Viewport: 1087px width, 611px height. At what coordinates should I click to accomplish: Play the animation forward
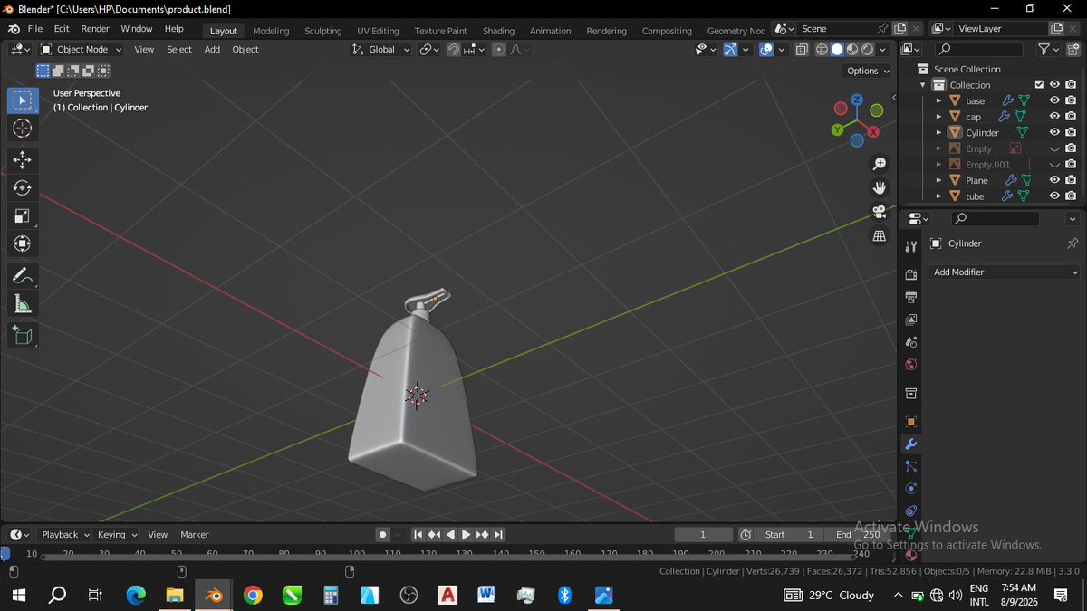pyautogui.click(x=467, y=535)
